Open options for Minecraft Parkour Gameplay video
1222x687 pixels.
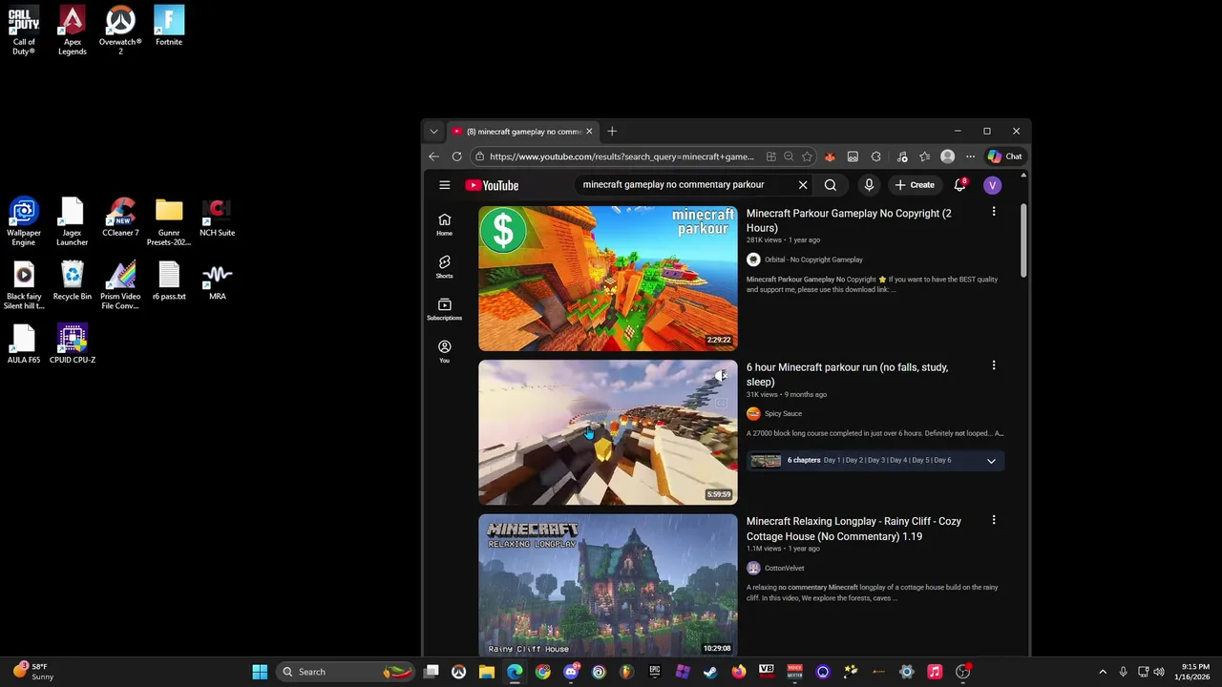tap(994, 212)
